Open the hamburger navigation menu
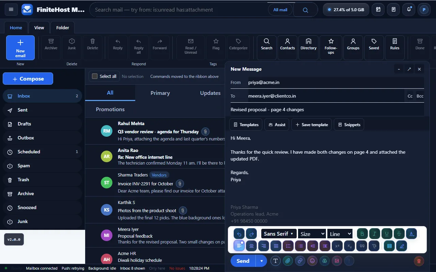 (x=11, y=10)
